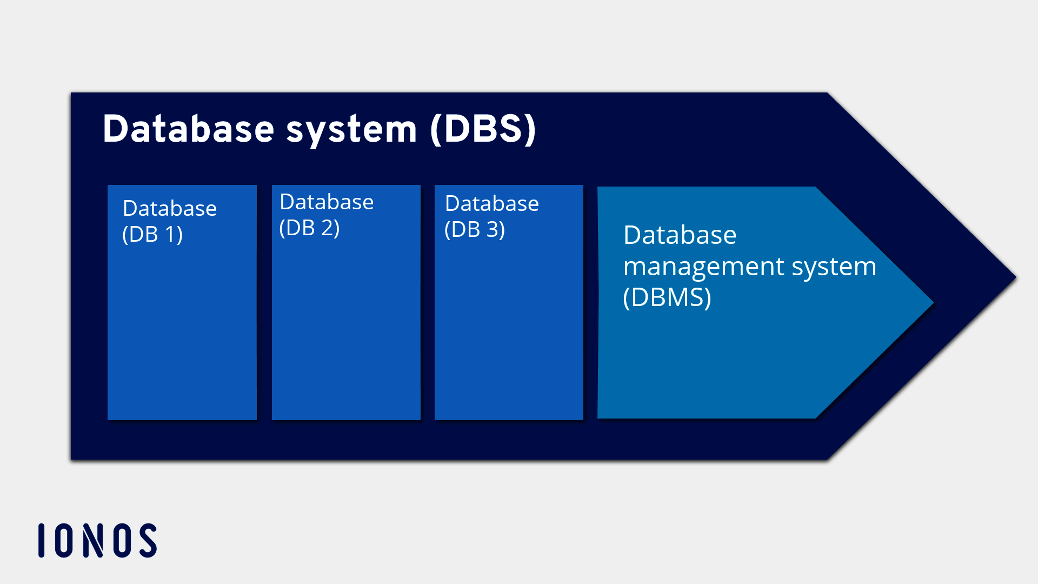The height and width of the screenshot is (584, 1038).
Task: Click the word 'Database' in the heading
Action: 189,129
